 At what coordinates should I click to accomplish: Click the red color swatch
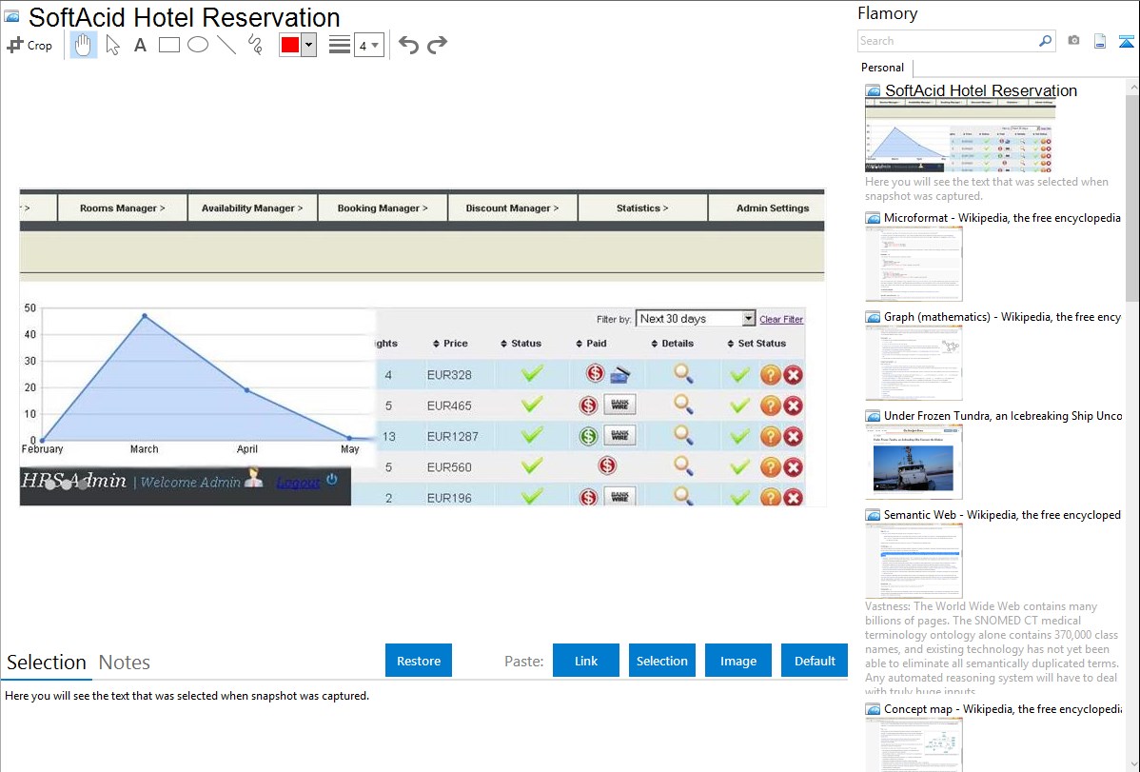click(290, 45)
